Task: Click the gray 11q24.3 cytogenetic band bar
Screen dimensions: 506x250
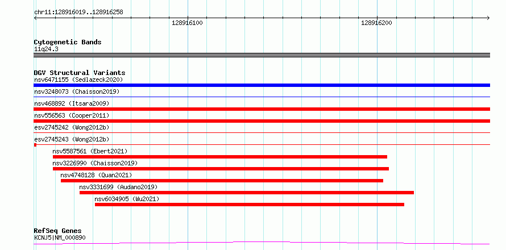Action: click(262, 55)
